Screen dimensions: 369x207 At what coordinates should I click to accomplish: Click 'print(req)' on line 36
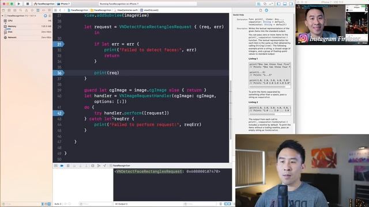107,73
